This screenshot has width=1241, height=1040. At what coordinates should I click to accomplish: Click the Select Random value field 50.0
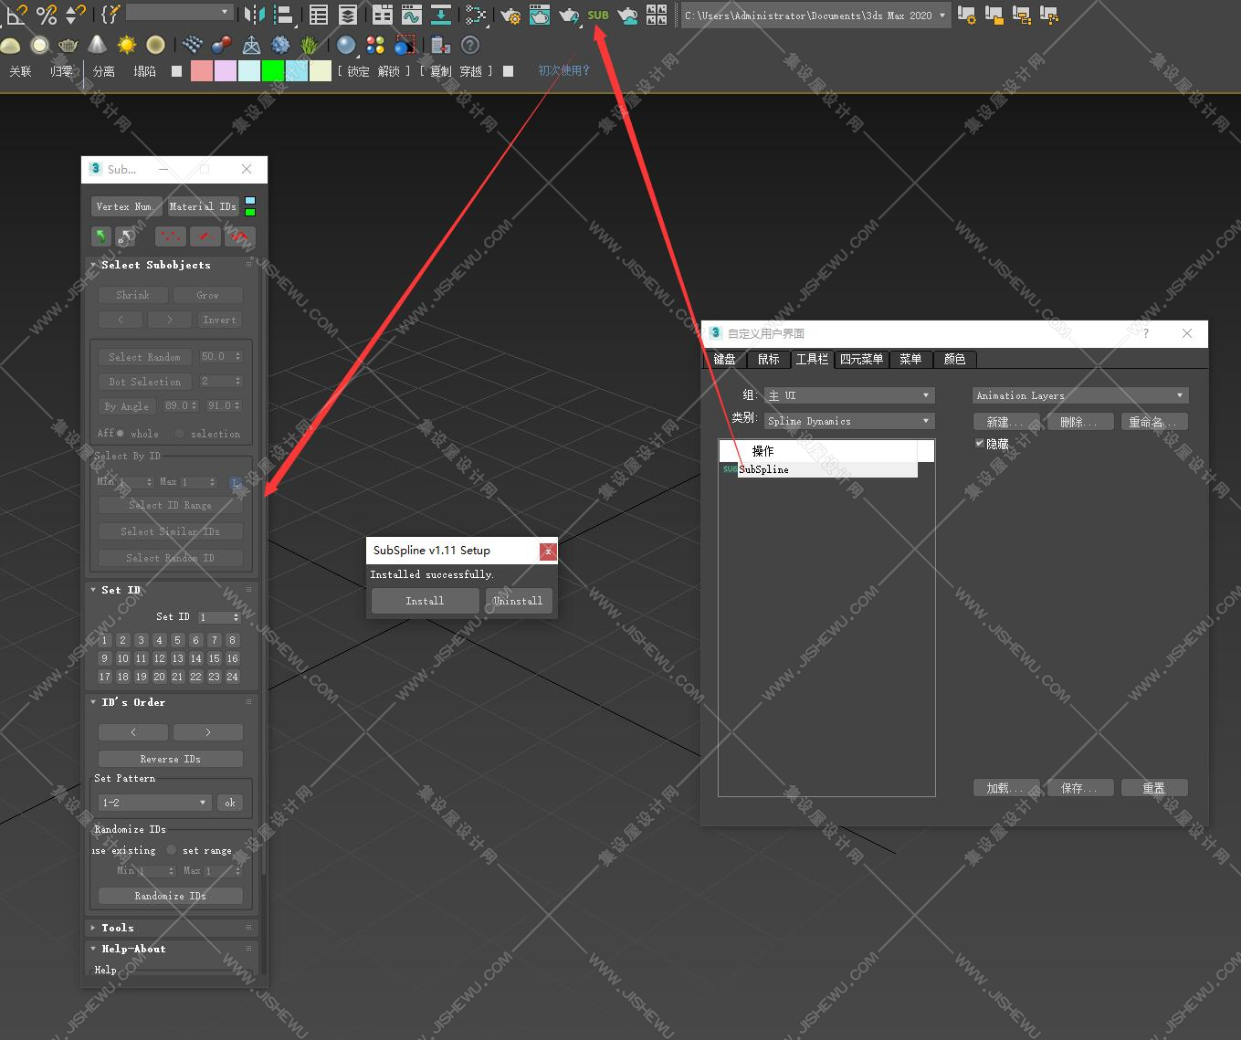(x=221, y=356)
